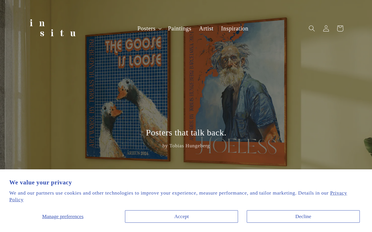Decline the cookie consent
372x232 pixels.
click(x=303, y=216)
